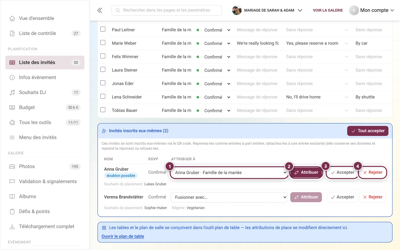Viewport: 400px width, 250px height.
Task: Open Tobias Bauer's status dropdown
Action: tap(217, 111)
